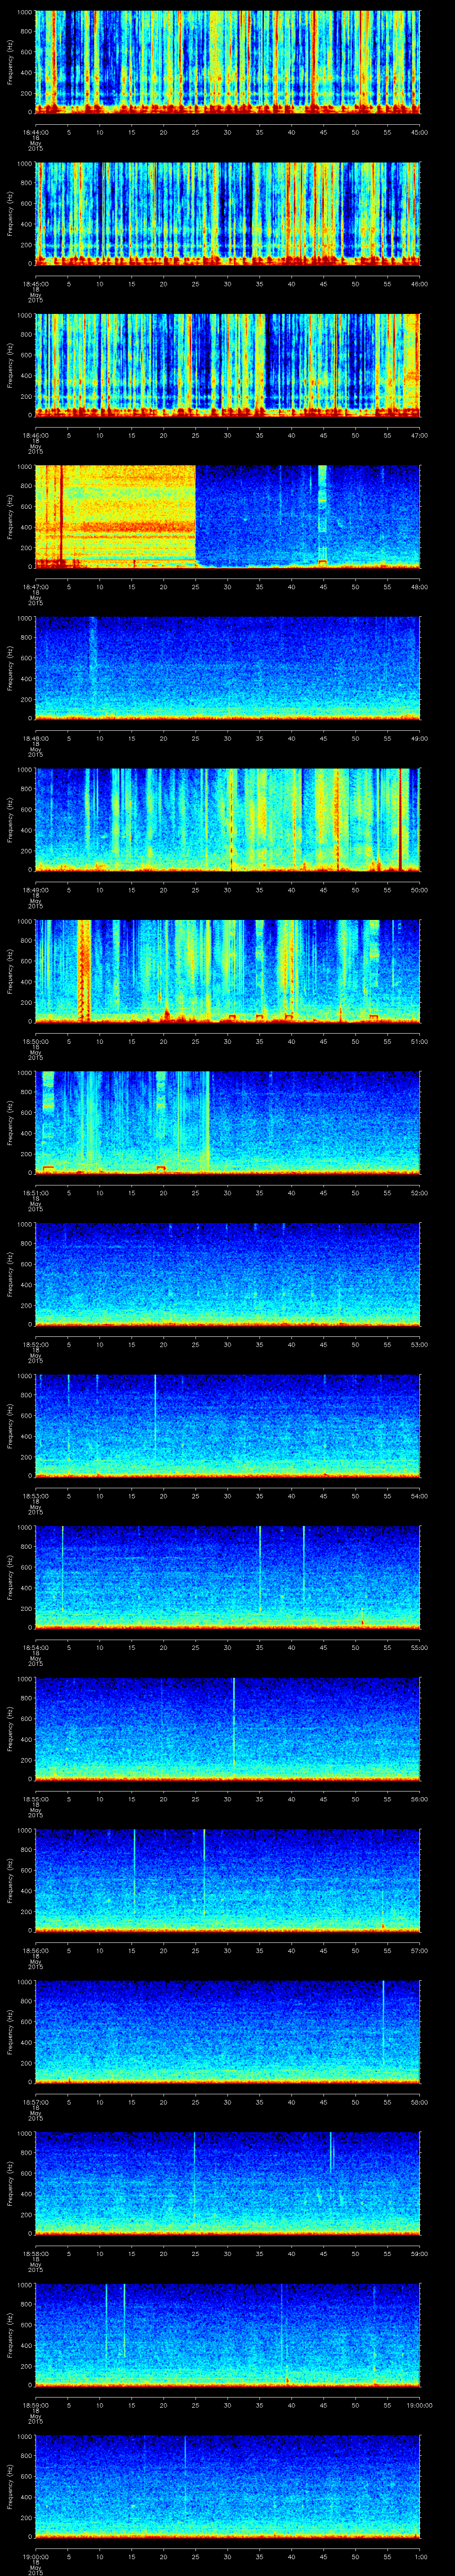Click the 18:52:00 start time label
The image size is (455, 2576).
(x=36, y=1344)
